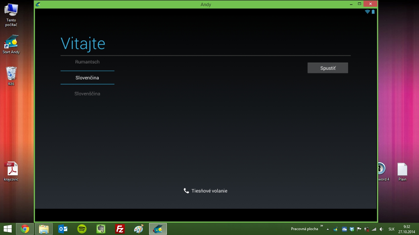Pick Slovenščina from the language picker
This screenshot has height=235, width=419.
coord(87,94)
